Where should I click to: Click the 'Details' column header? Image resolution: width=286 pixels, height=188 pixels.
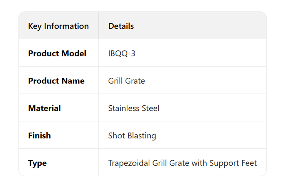coord(121,26)
